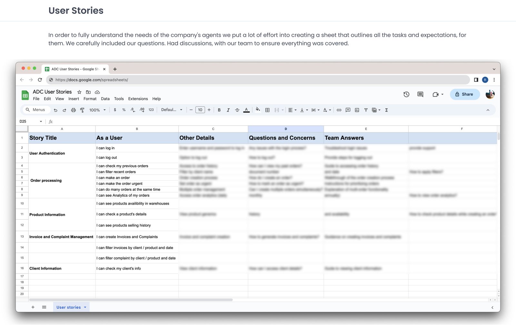
Task: Open the Format menu
Action: tap(90, 99)
